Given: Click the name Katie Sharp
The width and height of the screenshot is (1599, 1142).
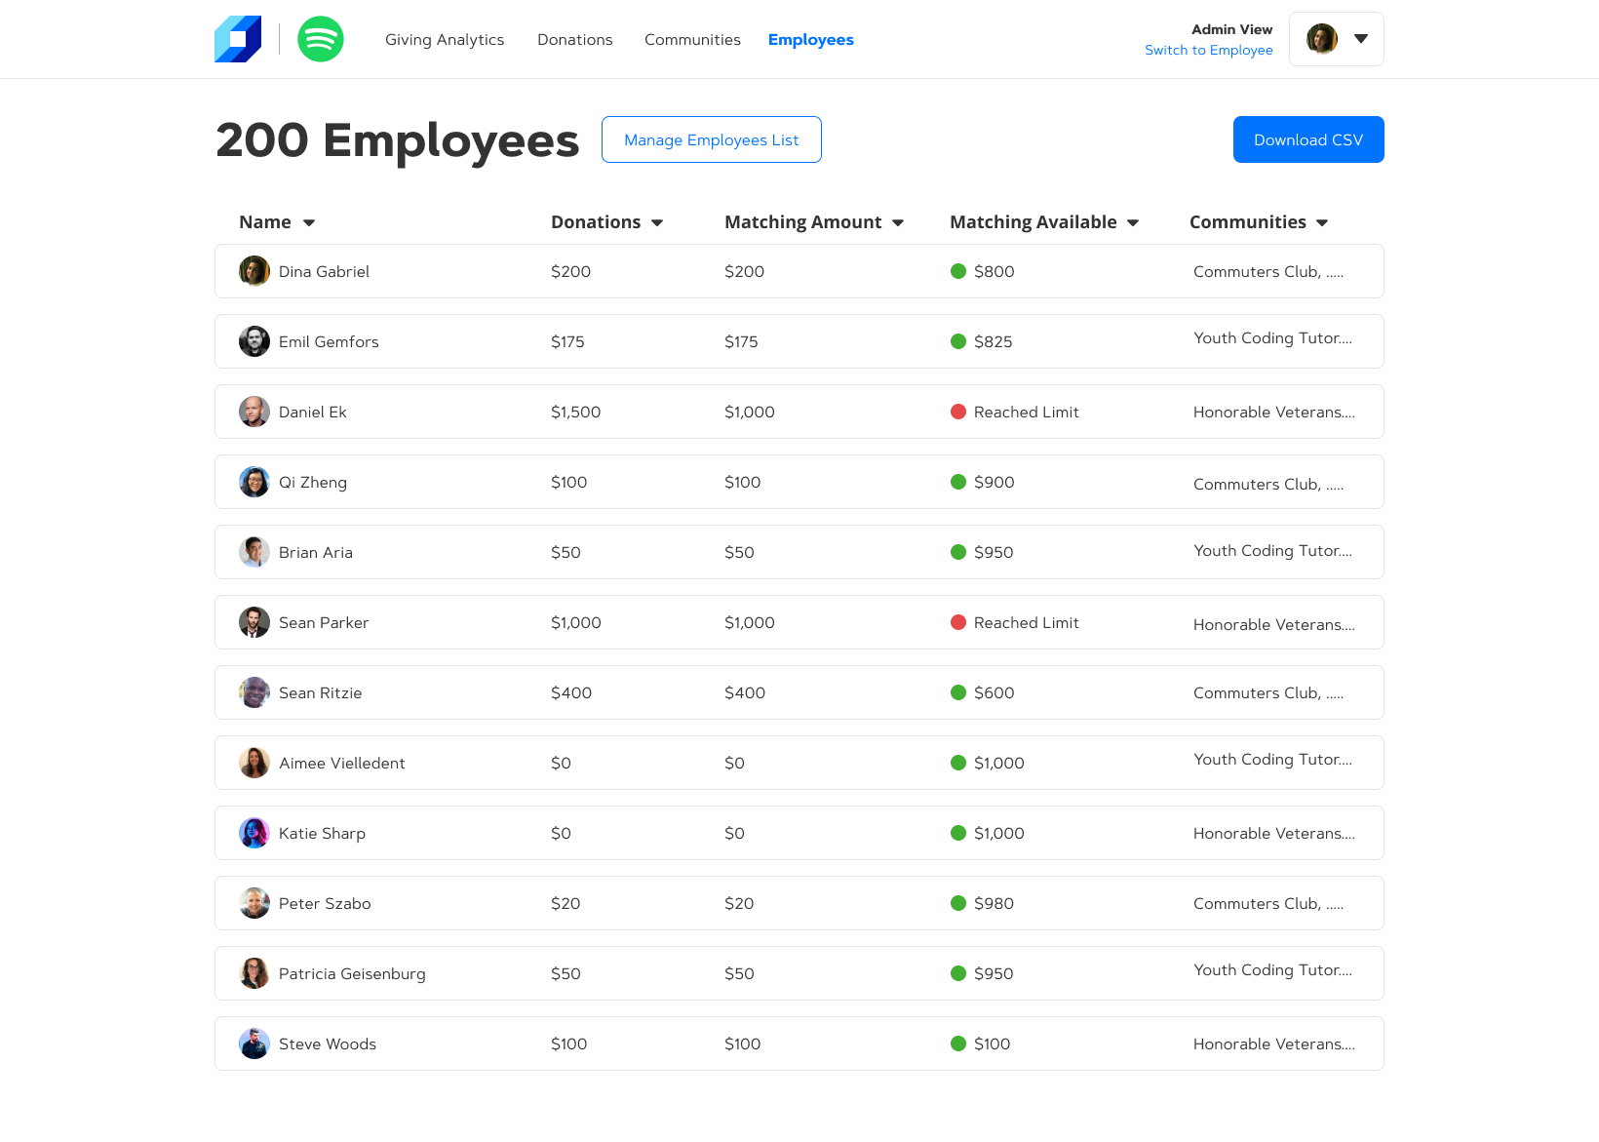Looking at the screenshot, I should (x=322, y=834).
